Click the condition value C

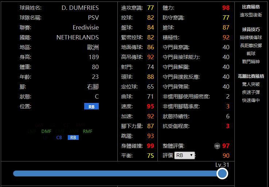(x=97, y=96)
